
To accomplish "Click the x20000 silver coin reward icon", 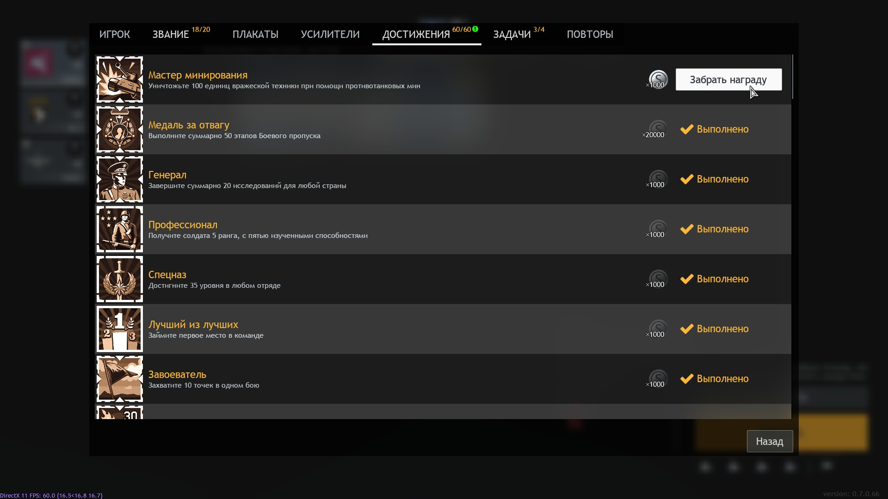I will (x=658, y=129).
